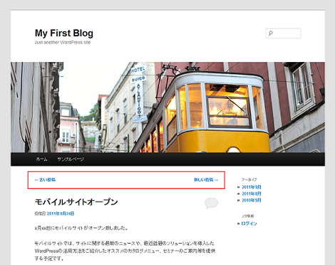
Task: Click the yellow tram header image
Action: [167, 108]
